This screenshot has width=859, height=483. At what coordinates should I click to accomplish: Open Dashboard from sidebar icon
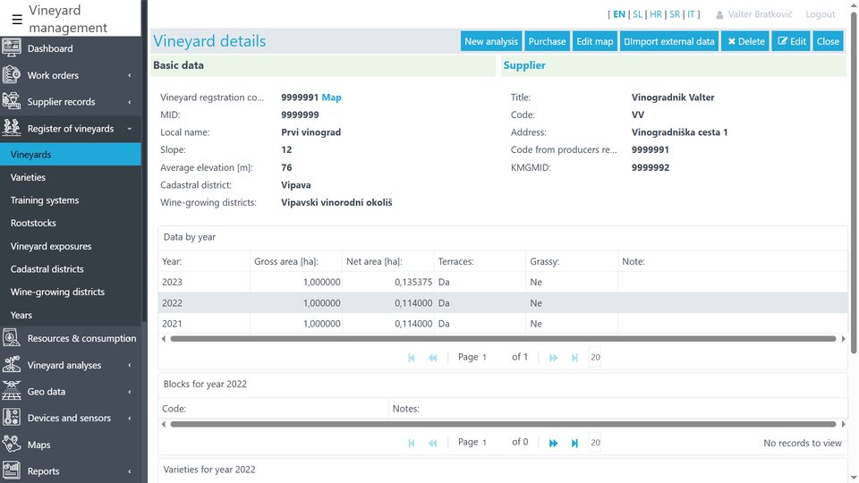click(x=12, y=48)
